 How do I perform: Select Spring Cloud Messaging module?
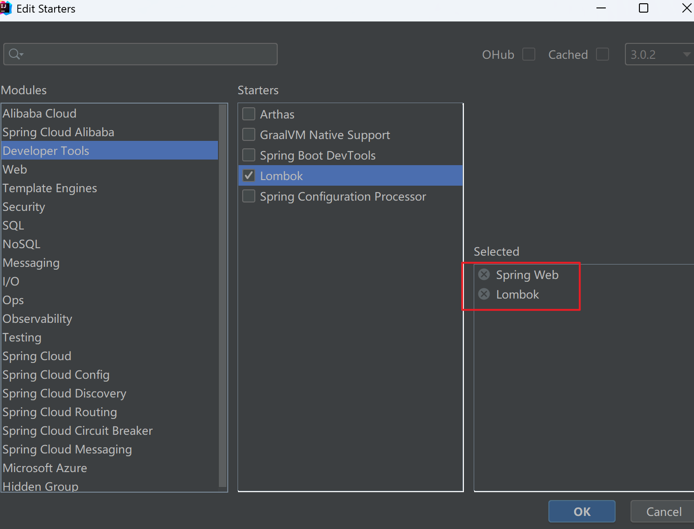click(x=110, y=449)
